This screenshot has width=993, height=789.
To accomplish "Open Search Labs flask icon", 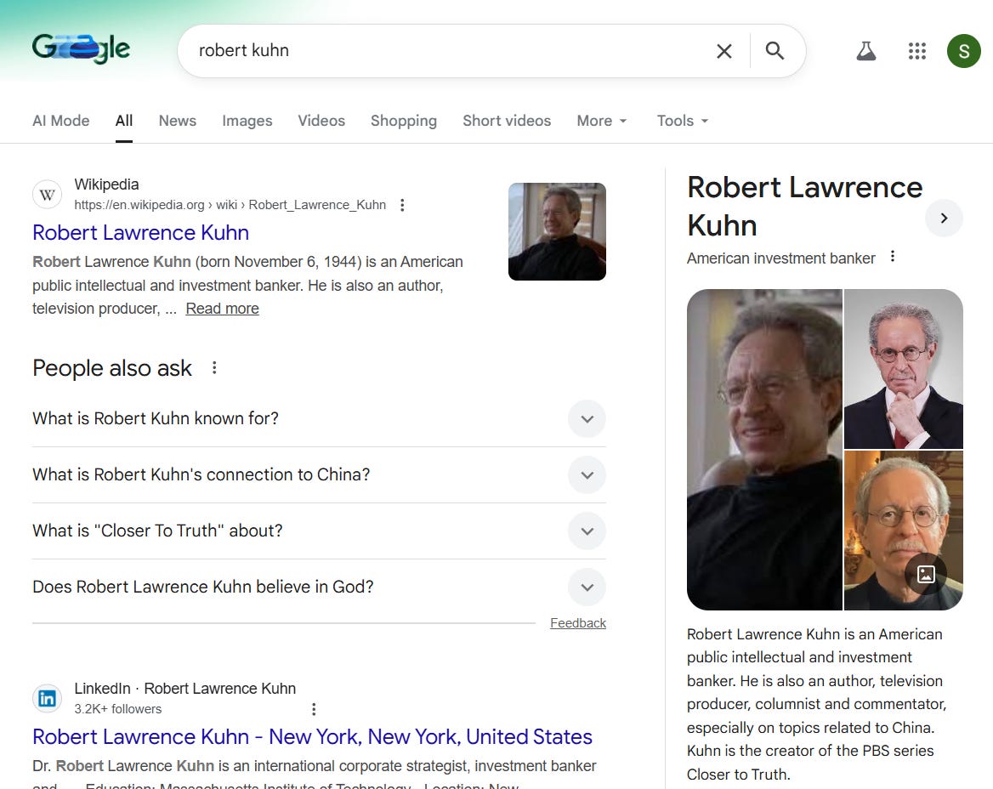I will click(x=865, y=51).
